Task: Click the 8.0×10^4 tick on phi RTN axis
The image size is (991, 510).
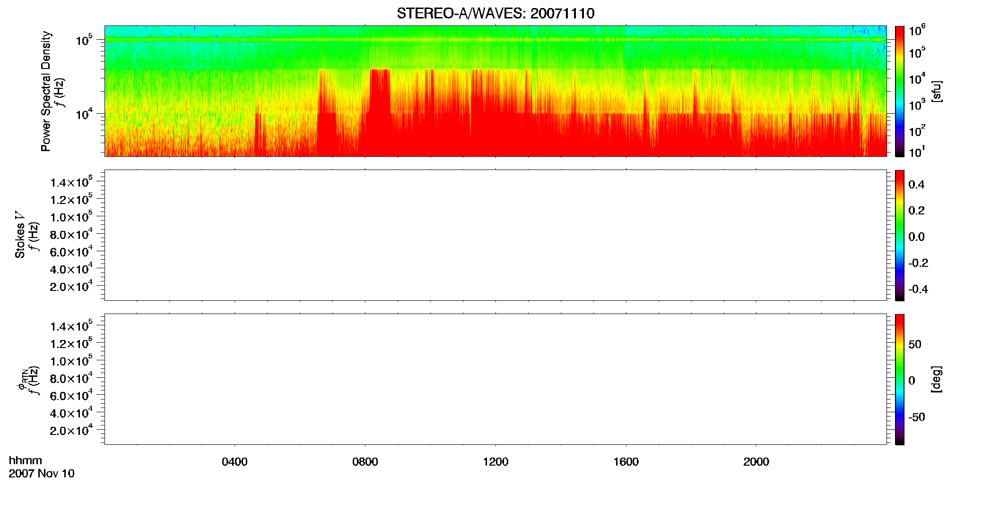Action: [x=71, y=377]
